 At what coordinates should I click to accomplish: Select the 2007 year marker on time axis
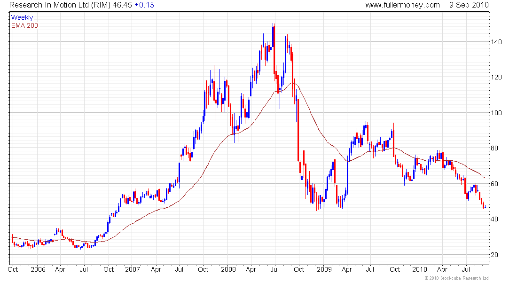point(133,269)
